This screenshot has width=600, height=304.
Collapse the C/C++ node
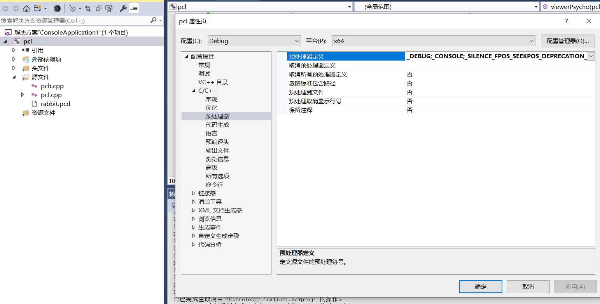pos(194,90)
